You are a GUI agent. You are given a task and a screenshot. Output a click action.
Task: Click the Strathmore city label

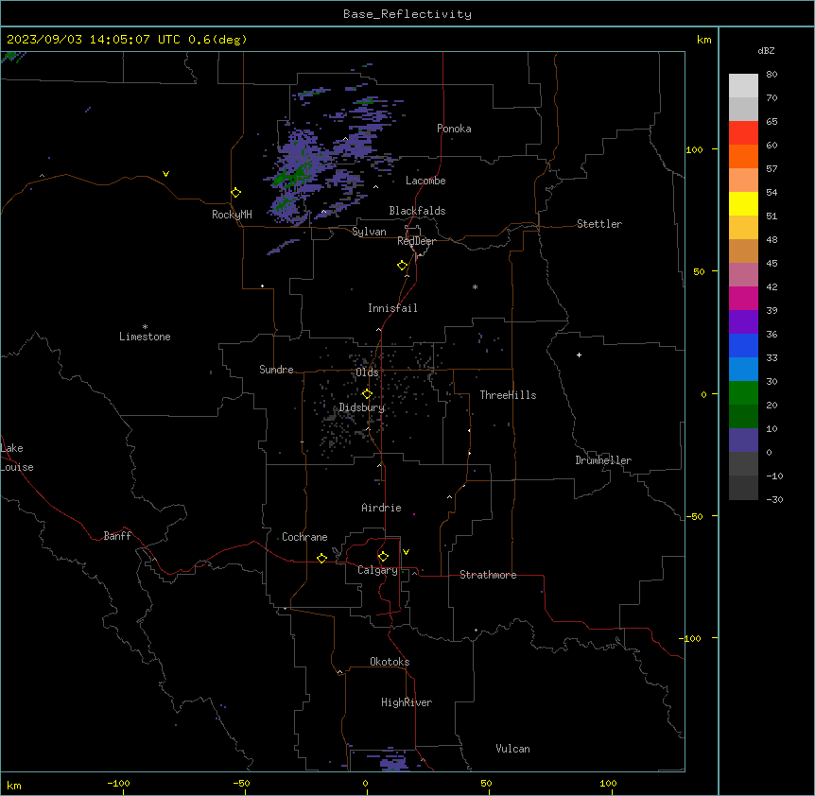tap(488, 575)
